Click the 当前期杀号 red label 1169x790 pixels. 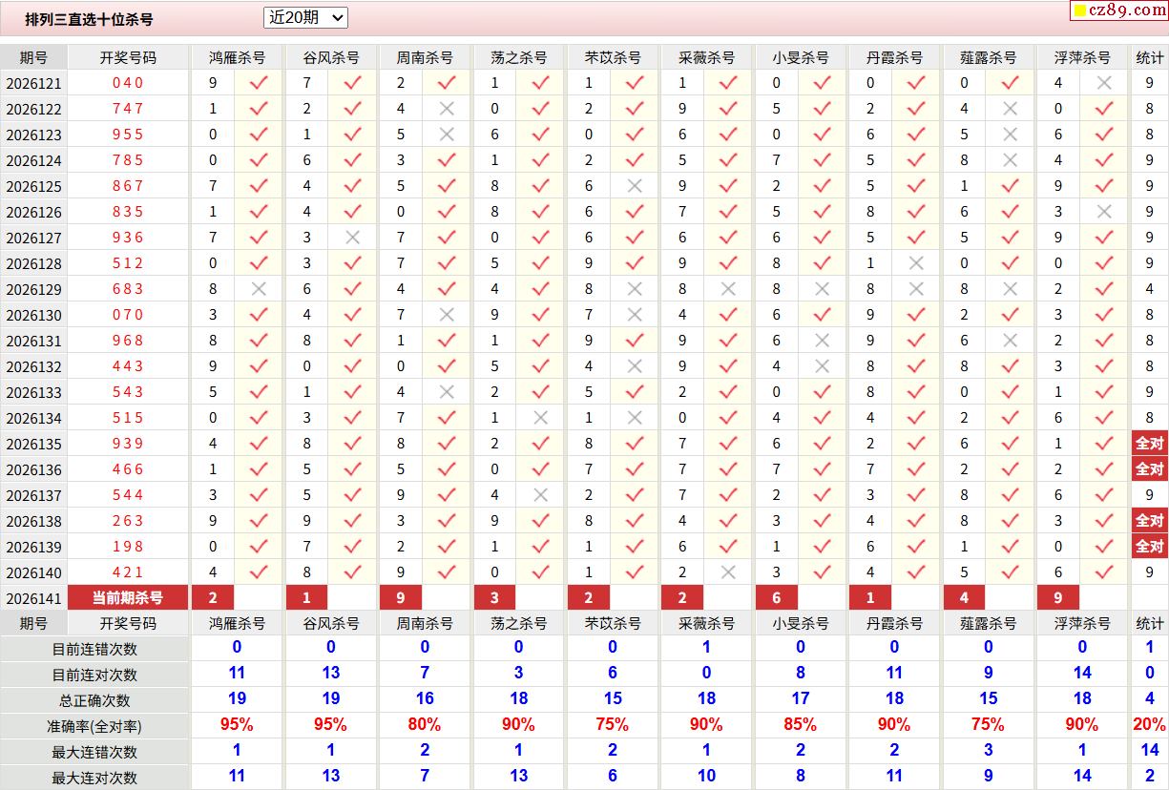tap(128, 598)
